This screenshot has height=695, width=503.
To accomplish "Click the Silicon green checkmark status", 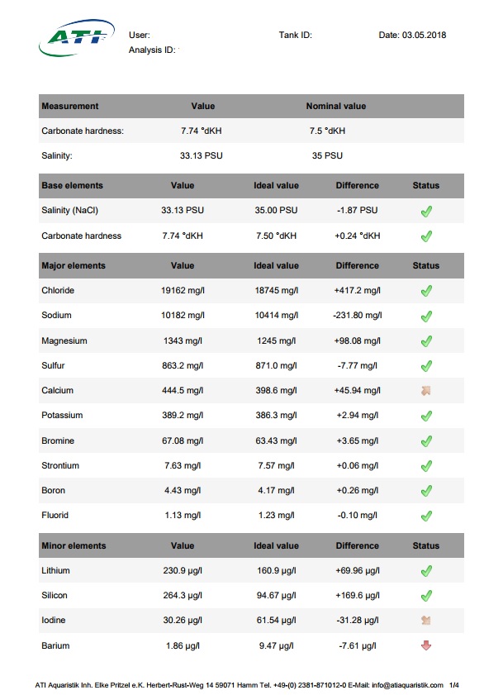I will 426,596.
